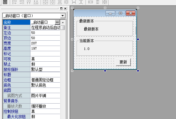This screenshot has height=119, width=176.
Task: Click the center vertically in window icon
Action: 53,2
